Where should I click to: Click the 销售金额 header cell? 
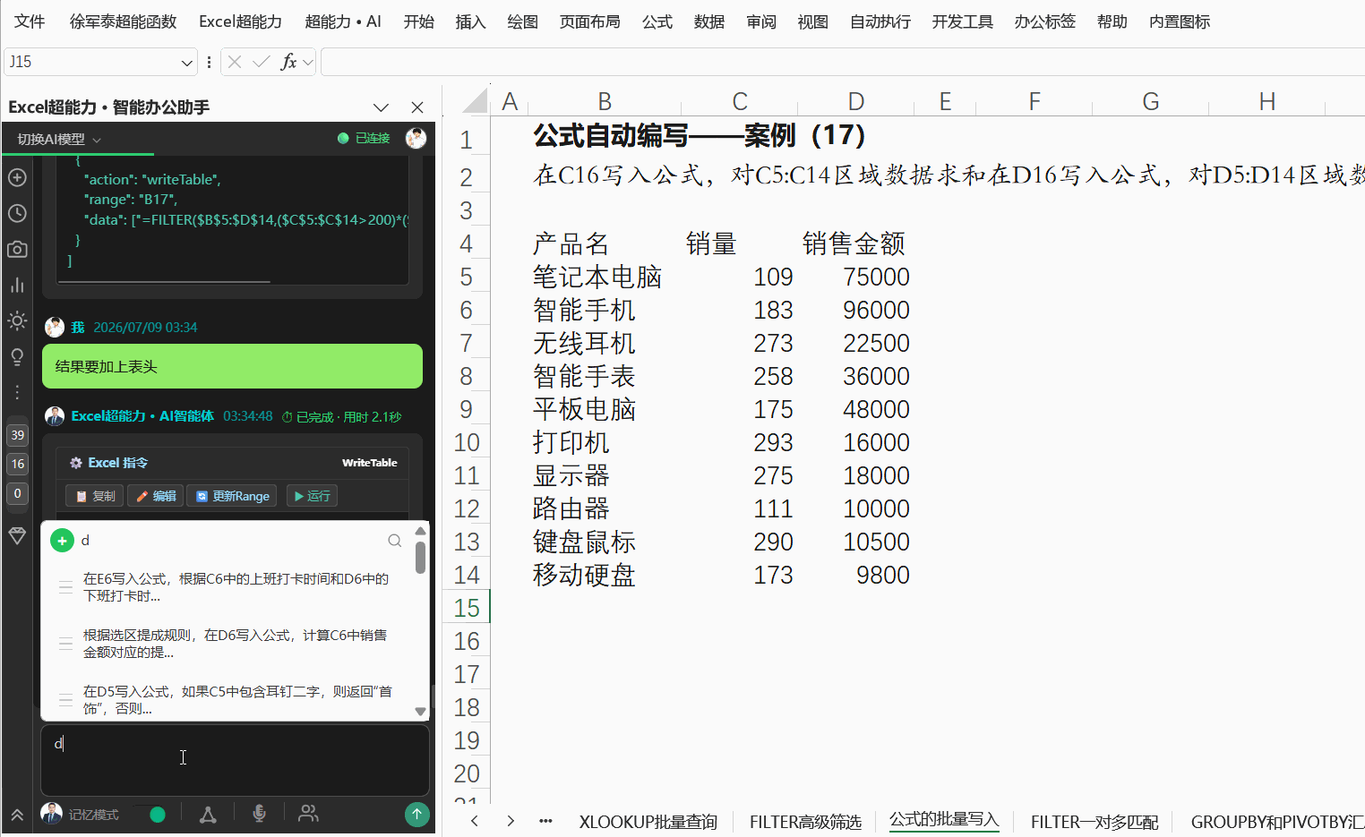(x=855, y=243)
